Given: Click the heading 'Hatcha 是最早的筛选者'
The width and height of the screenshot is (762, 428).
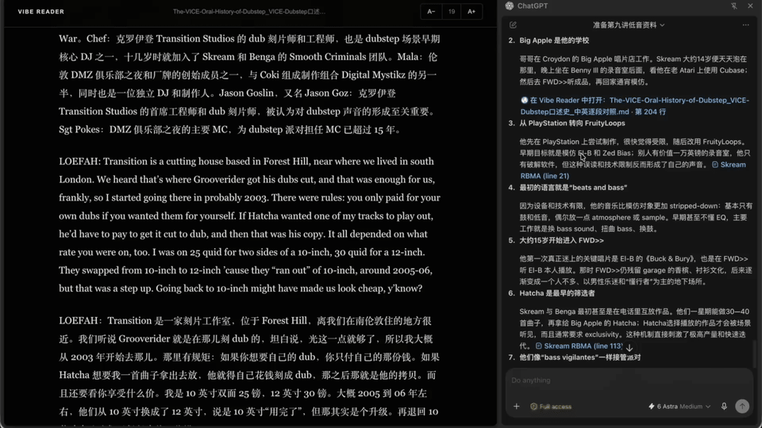Looking at the screenshot, I should [x=557, y=293].
